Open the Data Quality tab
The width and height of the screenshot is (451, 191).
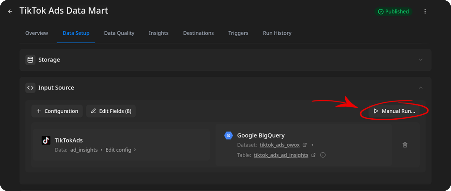point(119,33)
